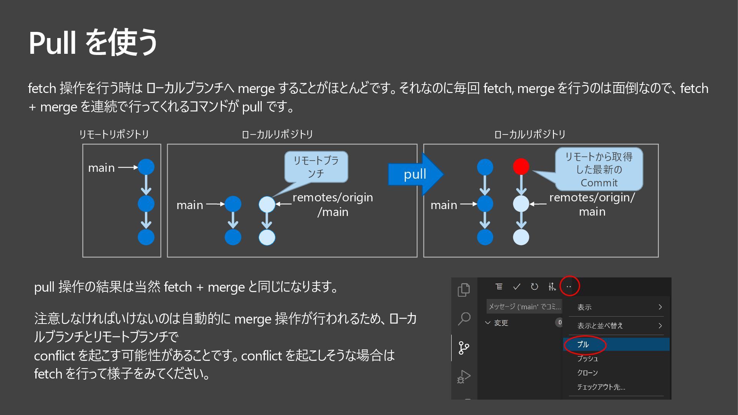Click the view-as-tree list icon

tap(499, 287)
